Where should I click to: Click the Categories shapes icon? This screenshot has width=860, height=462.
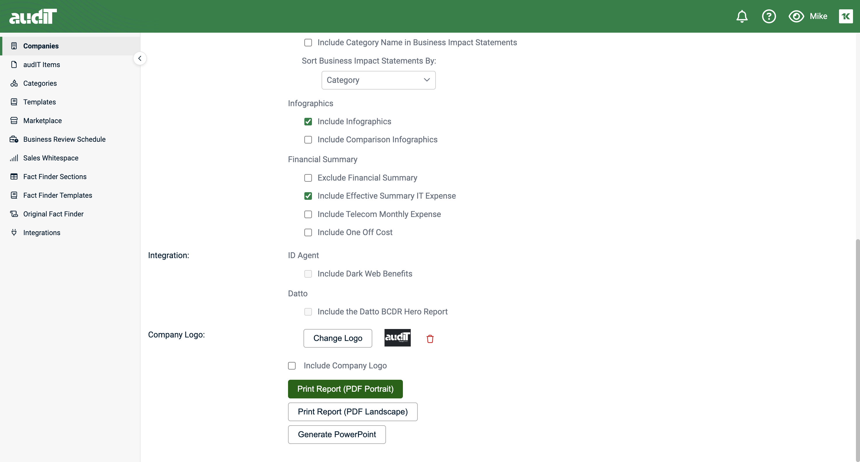pos(14,83)
